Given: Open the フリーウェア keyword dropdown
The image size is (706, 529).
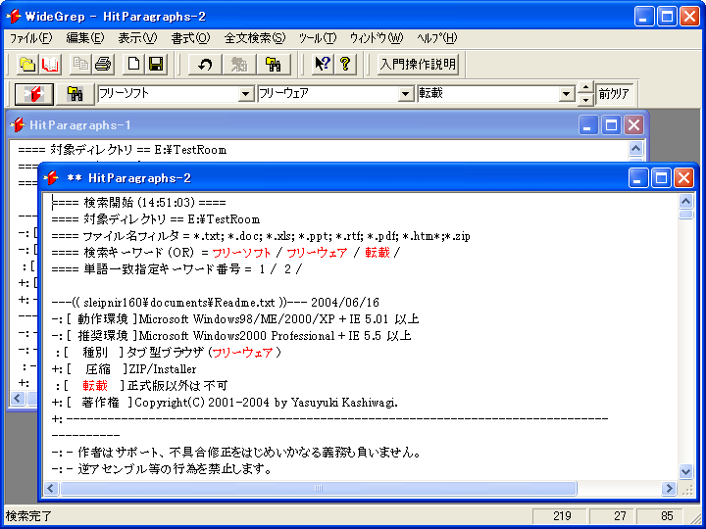Looking at the screenshot, I should (x=405, y=94).
